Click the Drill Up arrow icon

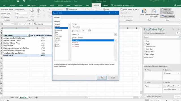tap(38, 11)
